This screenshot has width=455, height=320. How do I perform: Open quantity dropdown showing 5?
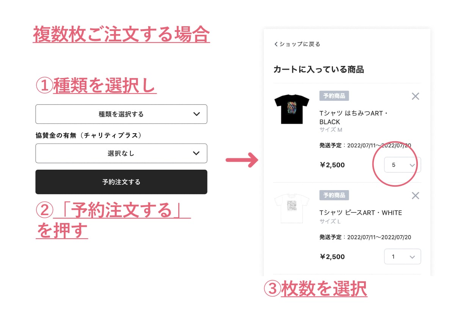coord(402,165)
